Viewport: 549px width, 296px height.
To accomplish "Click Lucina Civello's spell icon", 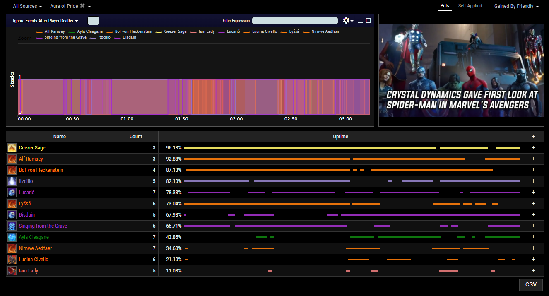I will point(12,260).
